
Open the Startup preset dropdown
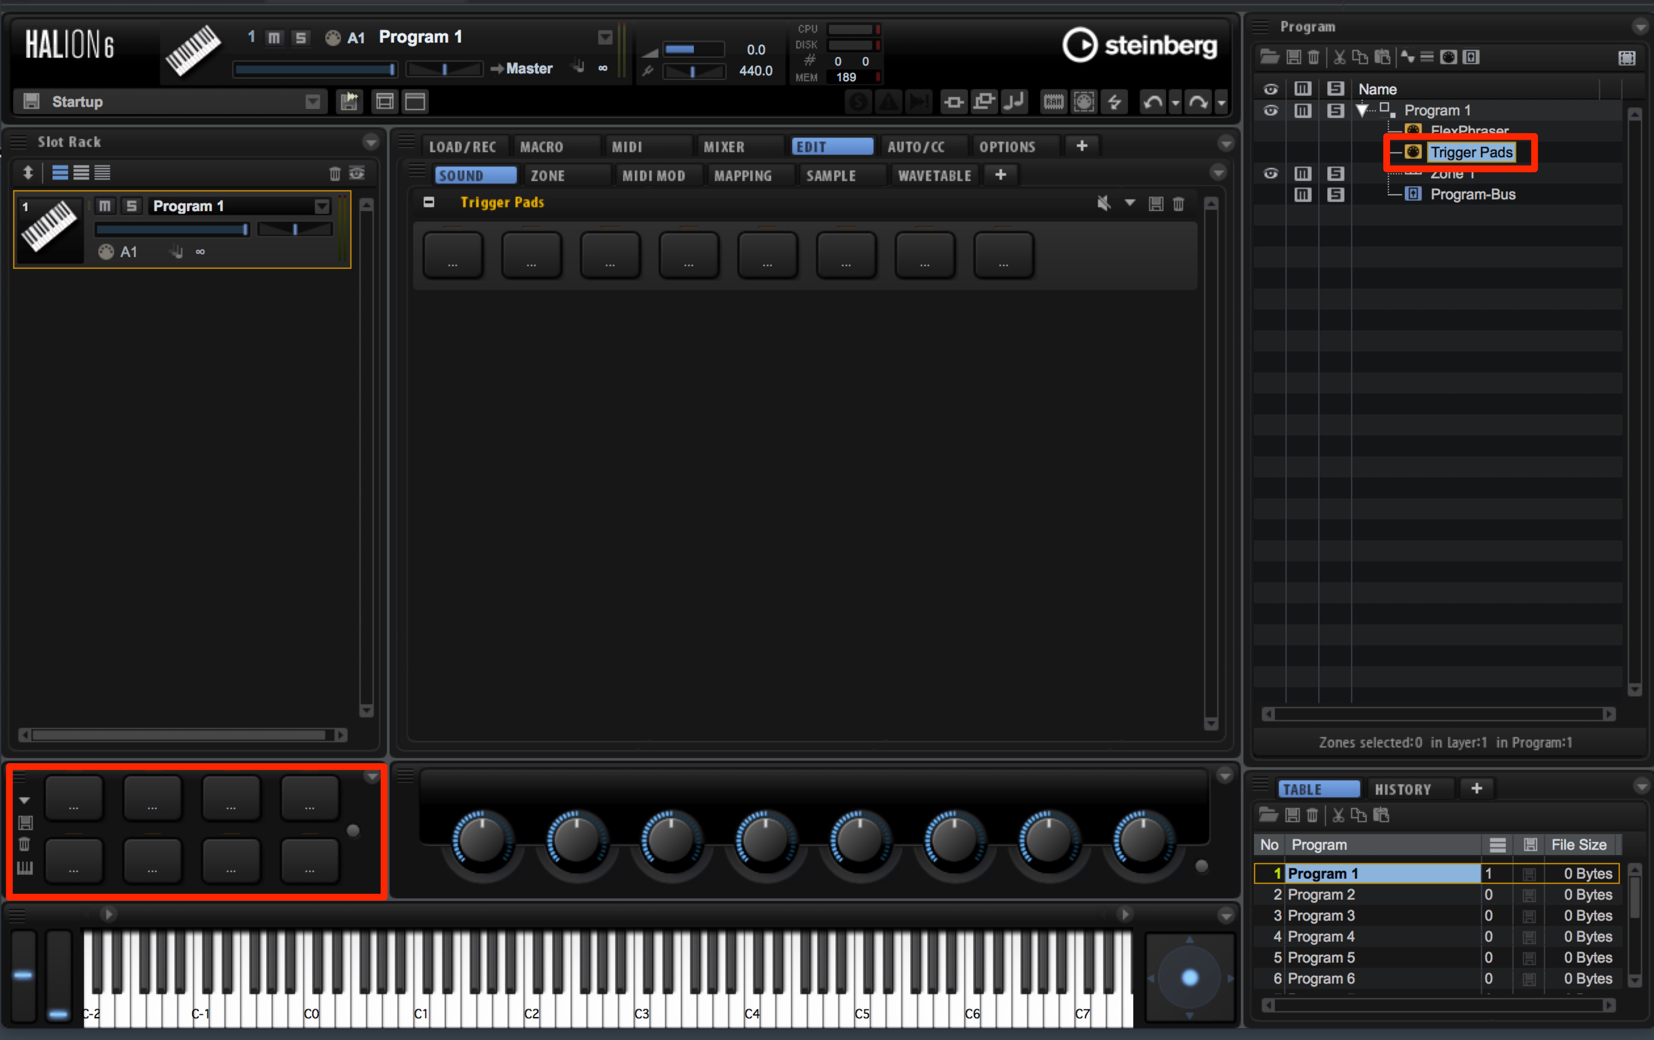click(x=313, y=102)
